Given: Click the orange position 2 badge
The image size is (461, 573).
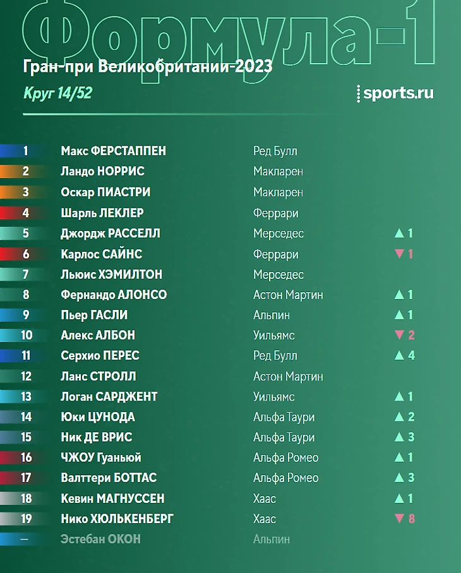Looking at the screenshot, I should point(25,171).
